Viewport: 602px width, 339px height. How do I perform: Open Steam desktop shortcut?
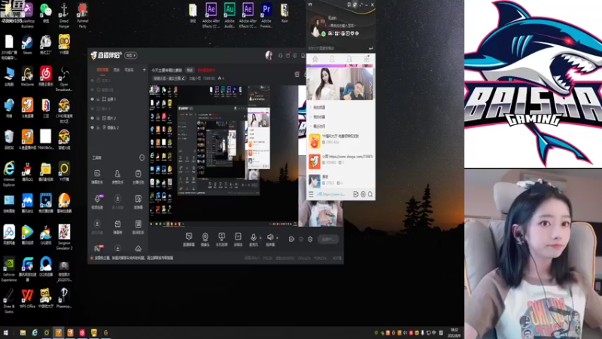point(27,44)
